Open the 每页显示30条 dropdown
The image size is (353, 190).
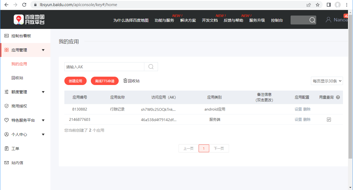(x=327, y=81)
